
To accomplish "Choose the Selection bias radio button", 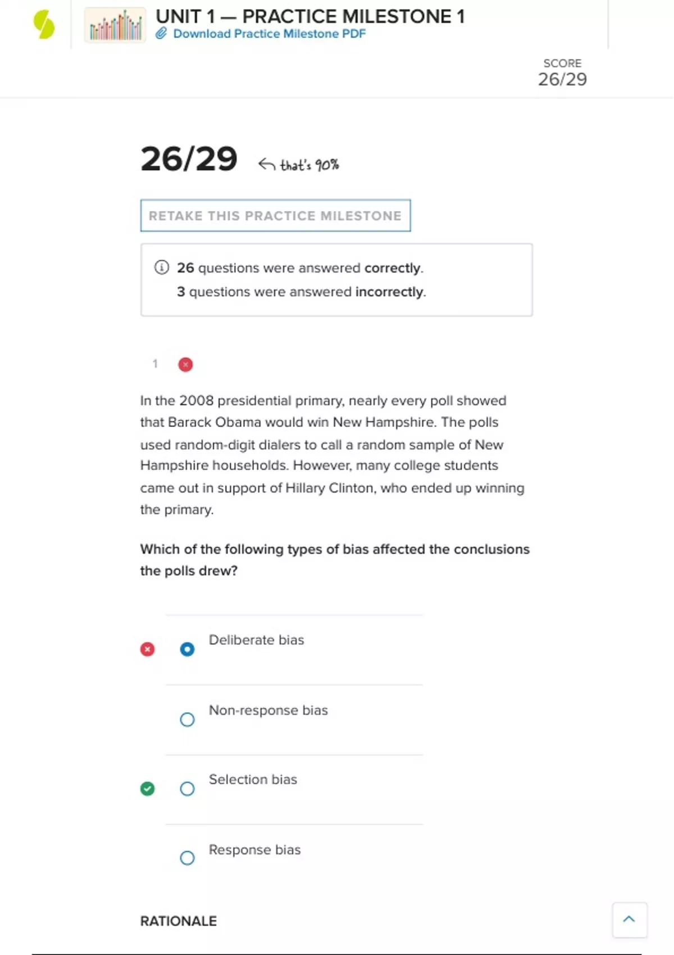I will coord(187,789).
